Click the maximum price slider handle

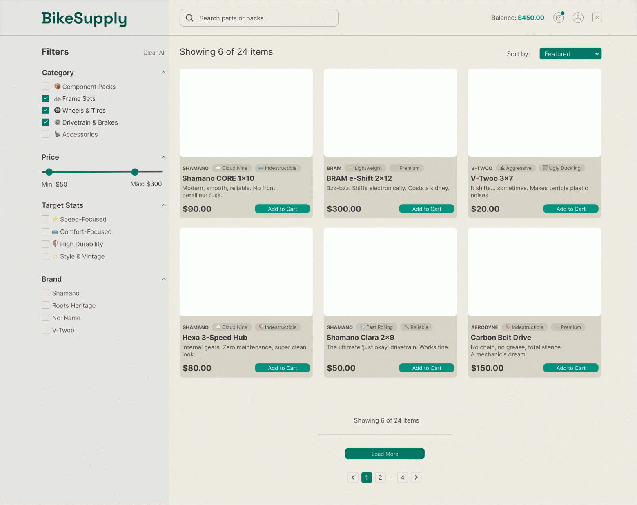[135, 172]
